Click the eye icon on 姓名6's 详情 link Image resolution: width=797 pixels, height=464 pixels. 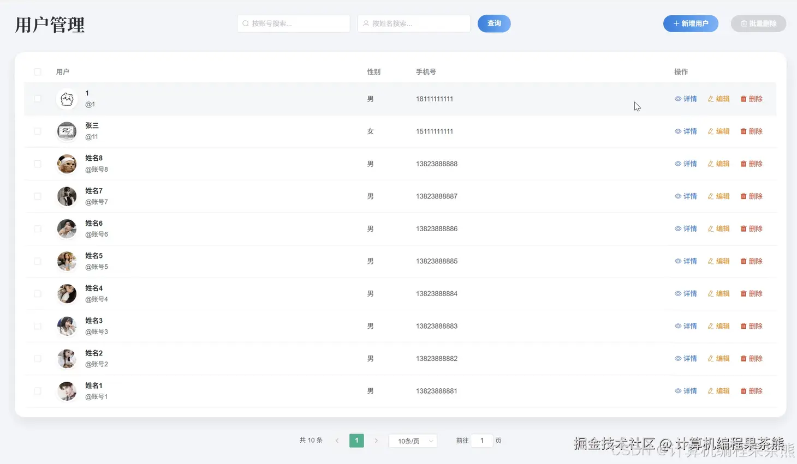tap(677, 228)
